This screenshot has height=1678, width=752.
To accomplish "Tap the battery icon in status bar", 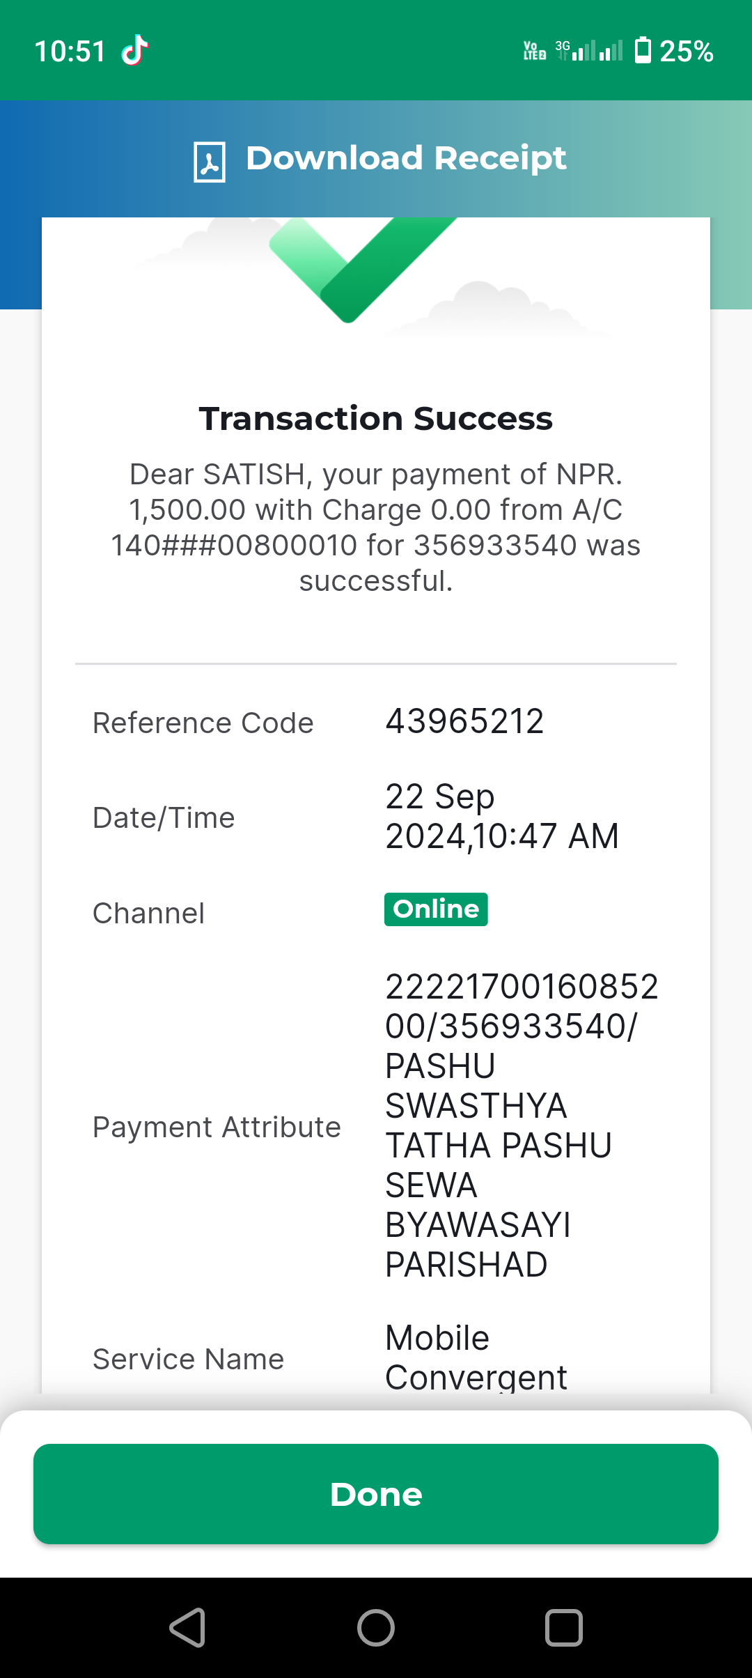I will pos(643,50).
